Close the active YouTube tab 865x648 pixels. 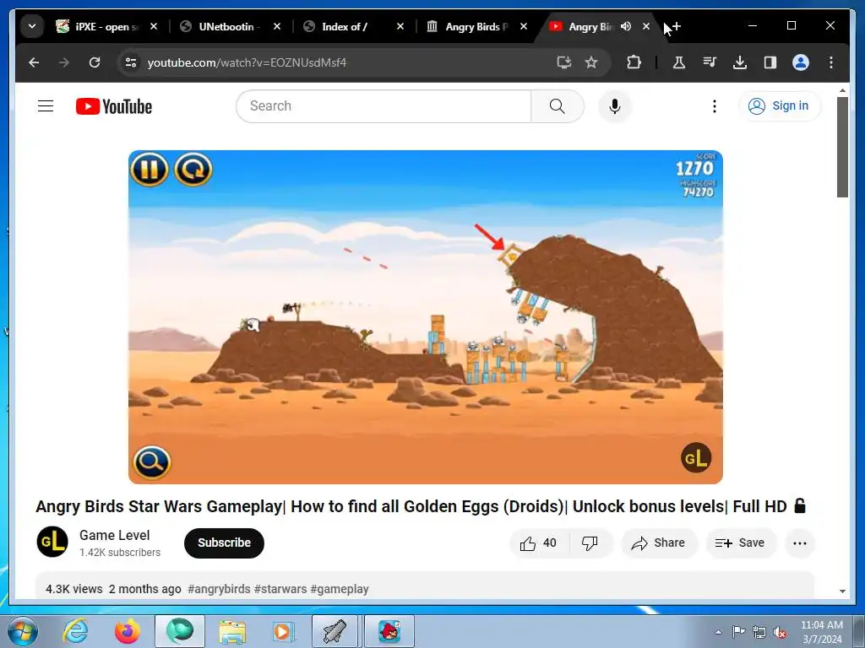[x=646, y=26]
